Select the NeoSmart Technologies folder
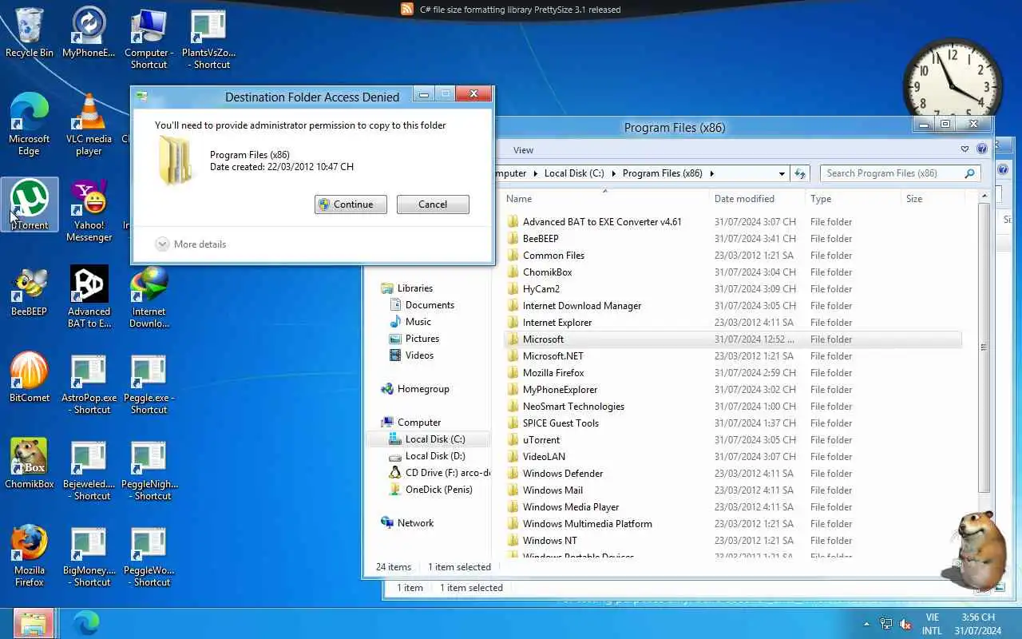This screenshot has height=639, width=1022. coord(573,407)
